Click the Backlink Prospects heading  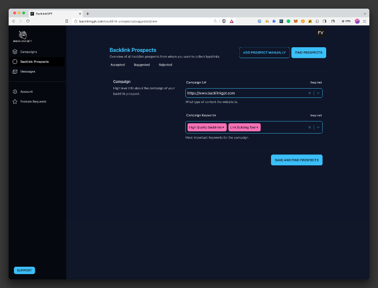[133, 50]
